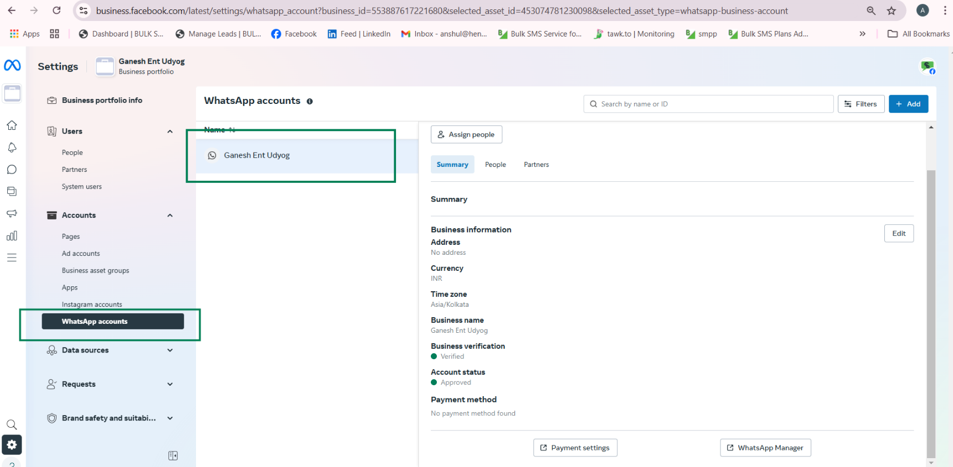Open the All Bookmarks folder
953x467 pixels.
click(x=918, y=34)
